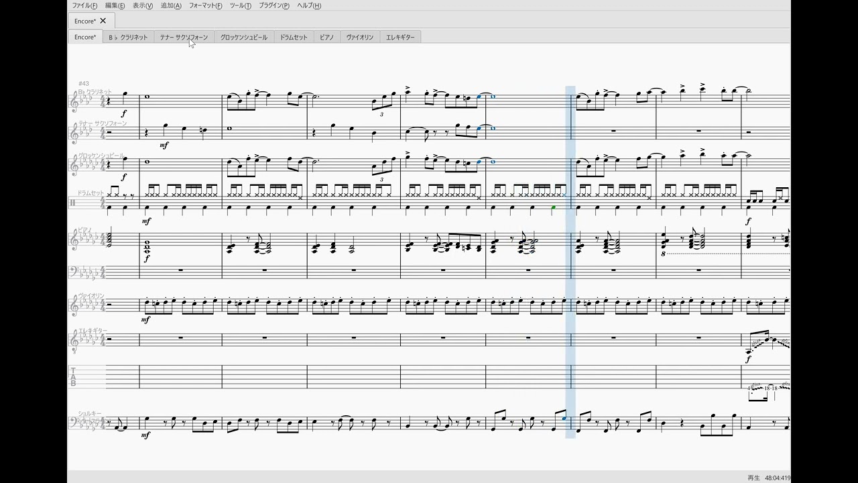Click the ヴァイオリン staff label
858x483 pixels.
coord(91,295)
